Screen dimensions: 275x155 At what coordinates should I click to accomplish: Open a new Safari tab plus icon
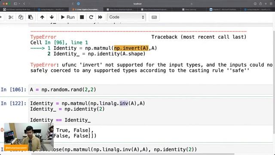tap(266, 4)
